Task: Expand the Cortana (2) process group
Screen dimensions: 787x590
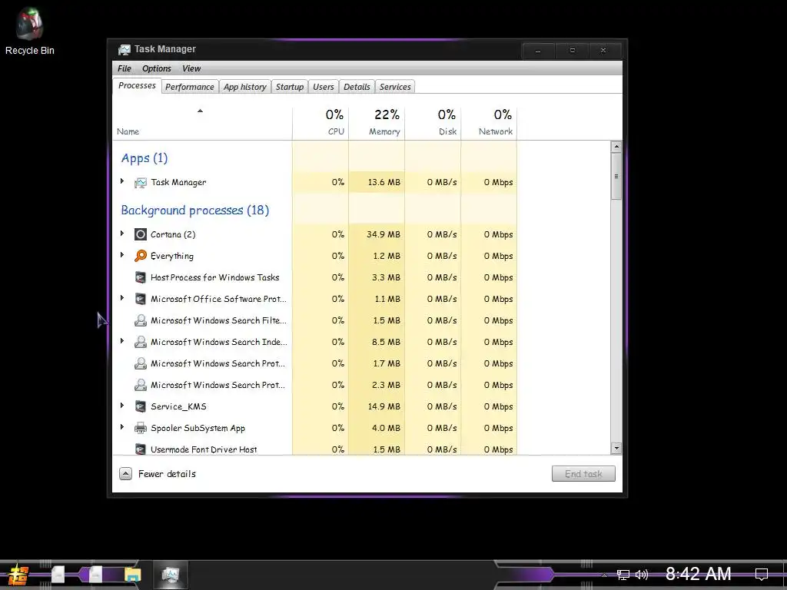Action: 122,234
